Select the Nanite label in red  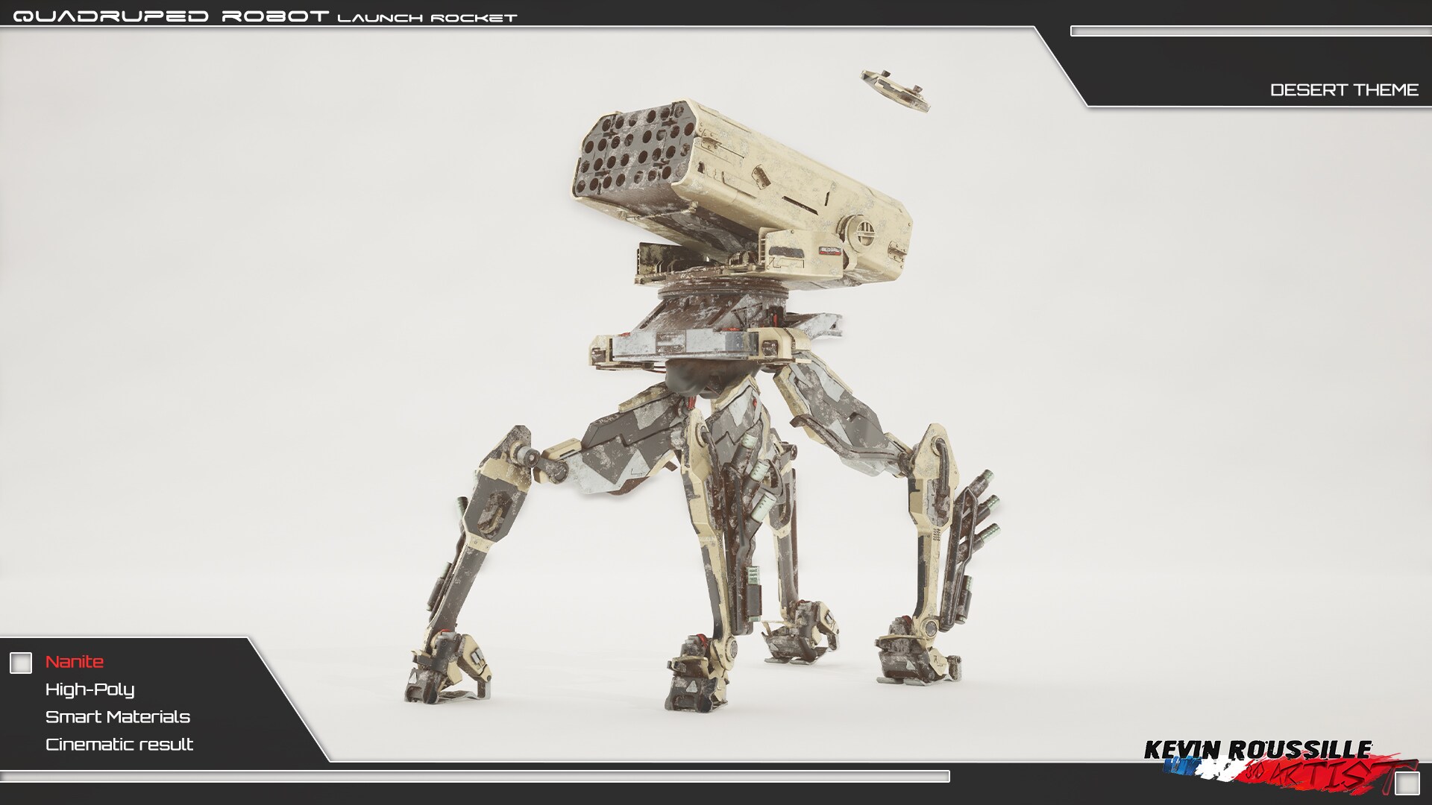[75, 662]
